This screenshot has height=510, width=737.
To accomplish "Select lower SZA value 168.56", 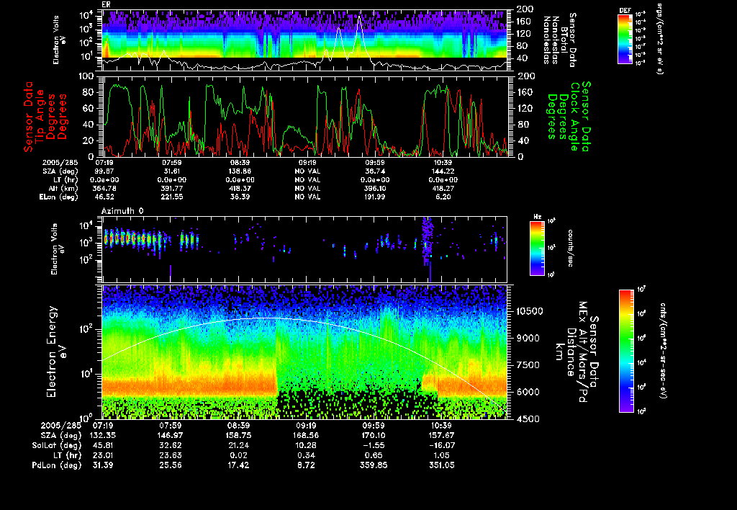I will click(x=306, y=436).
